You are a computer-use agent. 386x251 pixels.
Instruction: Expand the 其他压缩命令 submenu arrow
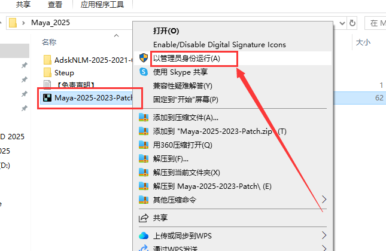324,200
